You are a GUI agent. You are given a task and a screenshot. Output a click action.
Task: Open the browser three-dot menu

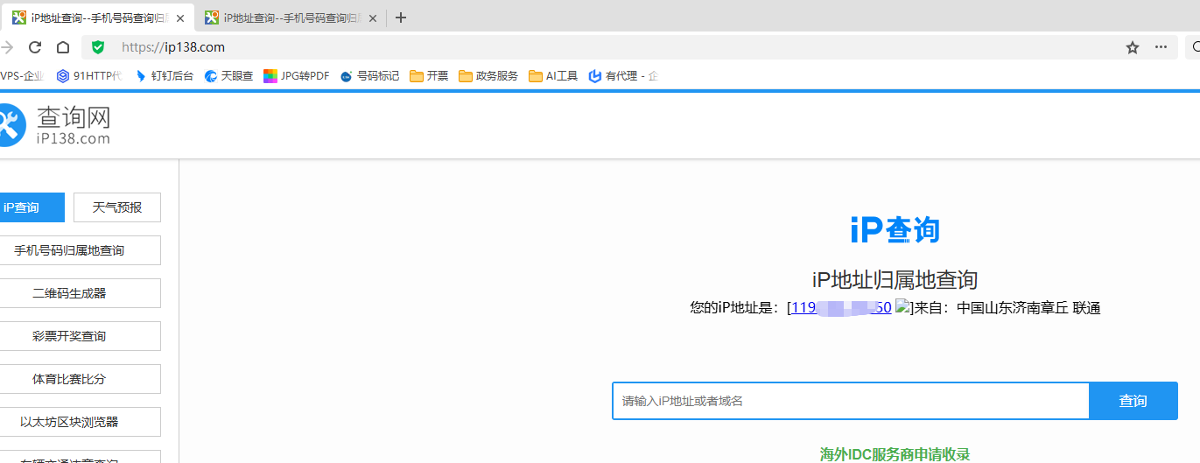[1161, 47]
